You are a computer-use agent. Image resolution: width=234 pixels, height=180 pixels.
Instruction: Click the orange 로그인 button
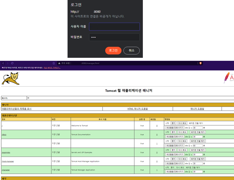coord(113,51)
